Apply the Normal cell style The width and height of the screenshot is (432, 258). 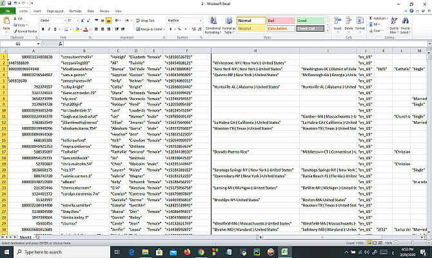tap(251, 21)
